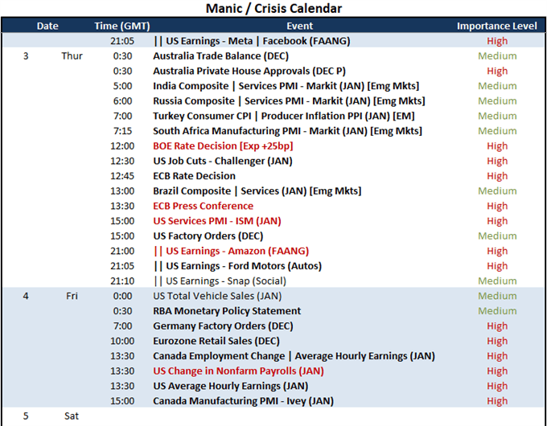Click the 5:00 time for India Composite

pyautogui.click(x=122, y=86)
